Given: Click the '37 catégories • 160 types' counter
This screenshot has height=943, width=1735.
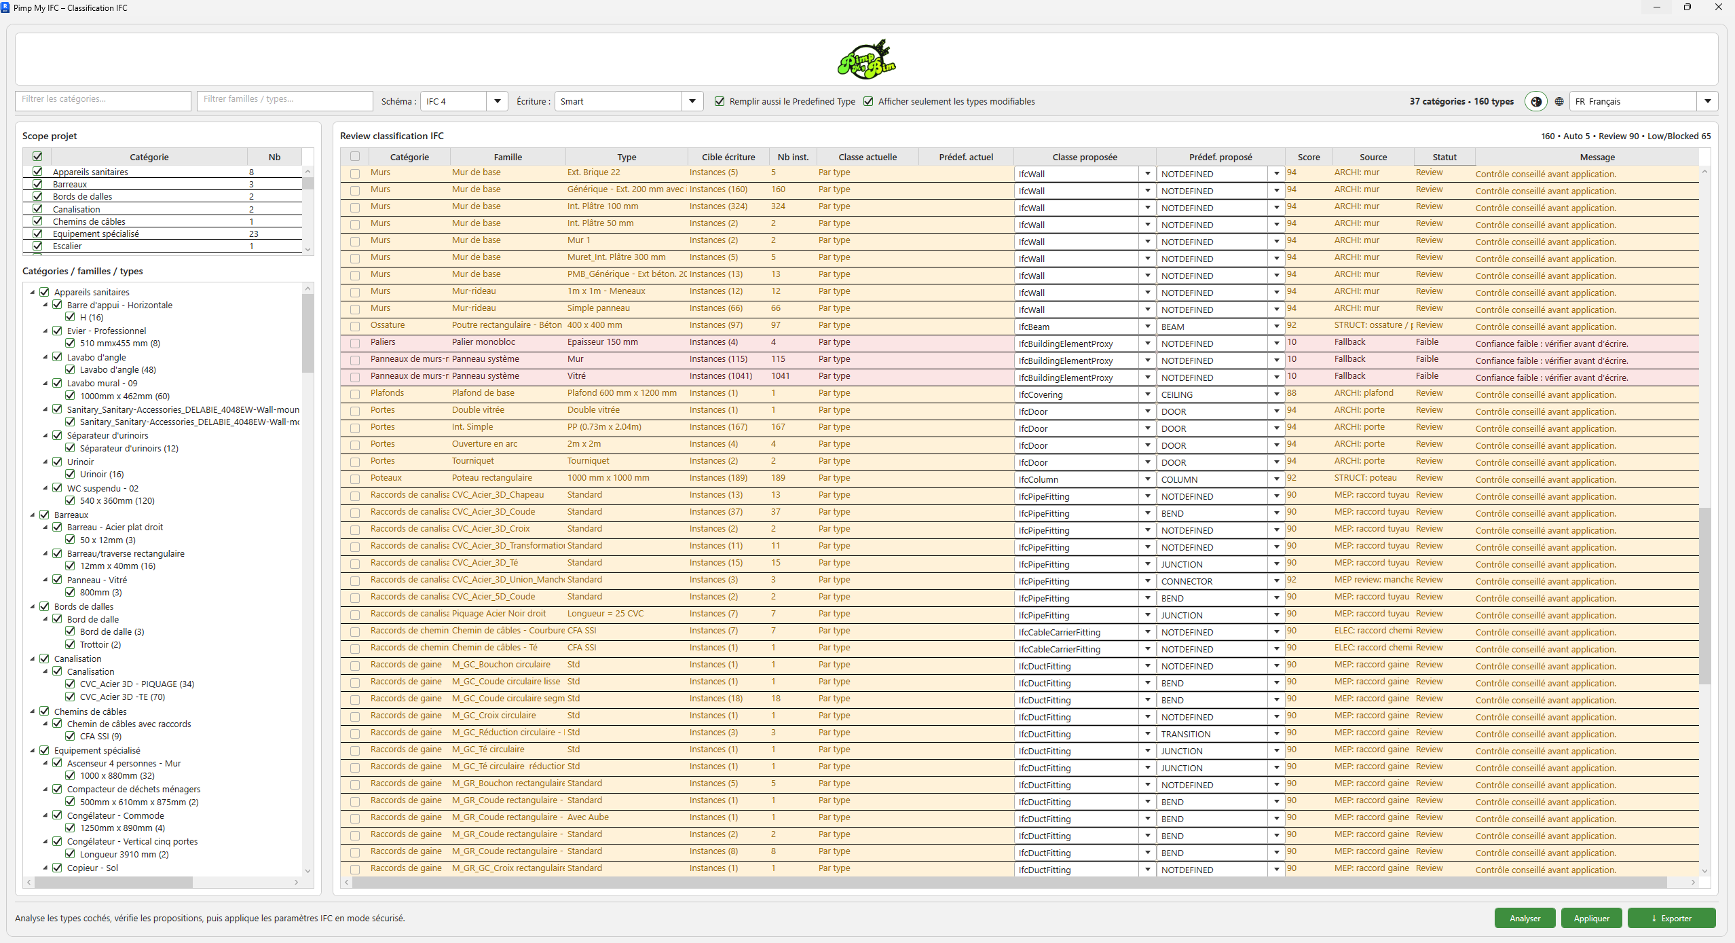Looking at the screenshot, I should [1461, 101].
